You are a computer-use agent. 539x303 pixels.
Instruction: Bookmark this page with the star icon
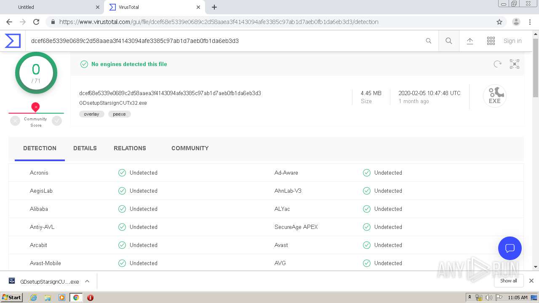pyautogui.click(x=499, y=22)
